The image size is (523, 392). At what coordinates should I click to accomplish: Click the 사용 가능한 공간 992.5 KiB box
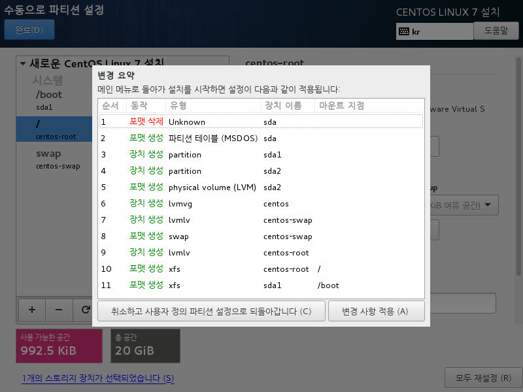59,346
